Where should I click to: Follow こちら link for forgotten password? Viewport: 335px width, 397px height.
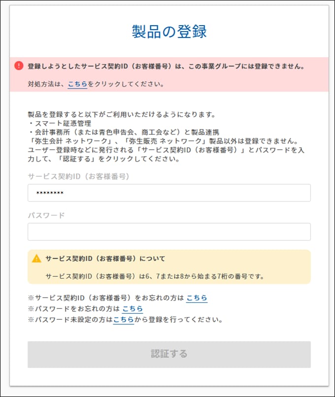tap(133, 309)
